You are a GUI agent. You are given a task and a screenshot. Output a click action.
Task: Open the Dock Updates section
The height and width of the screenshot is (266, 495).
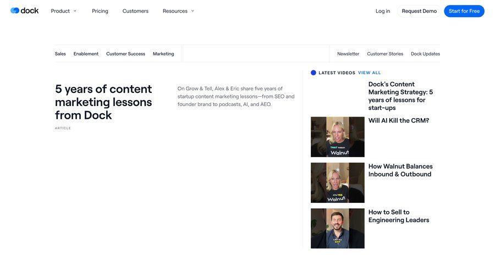click(425, 54)
